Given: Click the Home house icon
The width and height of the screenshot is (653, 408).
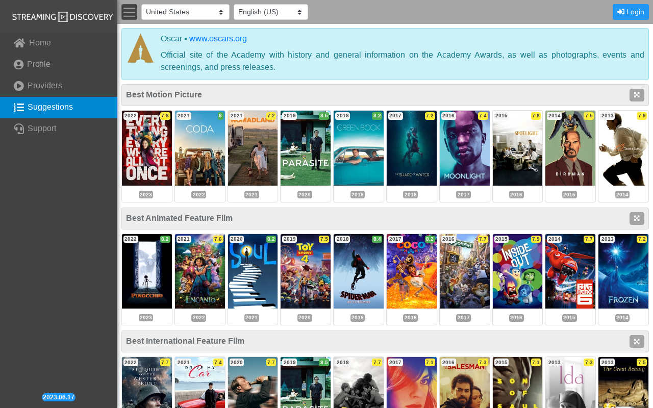Looking at the screenshot, I should point(19,43).
